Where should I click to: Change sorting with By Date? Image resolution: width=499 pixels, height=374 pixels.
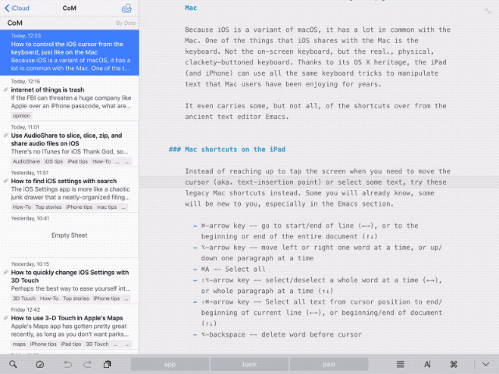click(x=126, y=23)
